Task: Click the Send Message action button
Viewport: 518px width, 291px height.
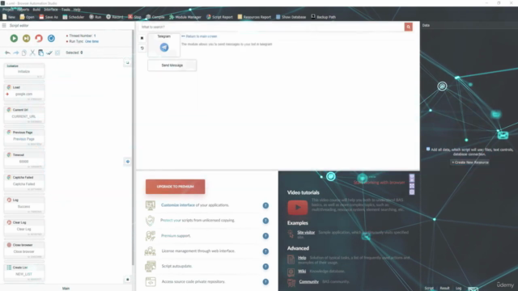Action: point(172,65)
